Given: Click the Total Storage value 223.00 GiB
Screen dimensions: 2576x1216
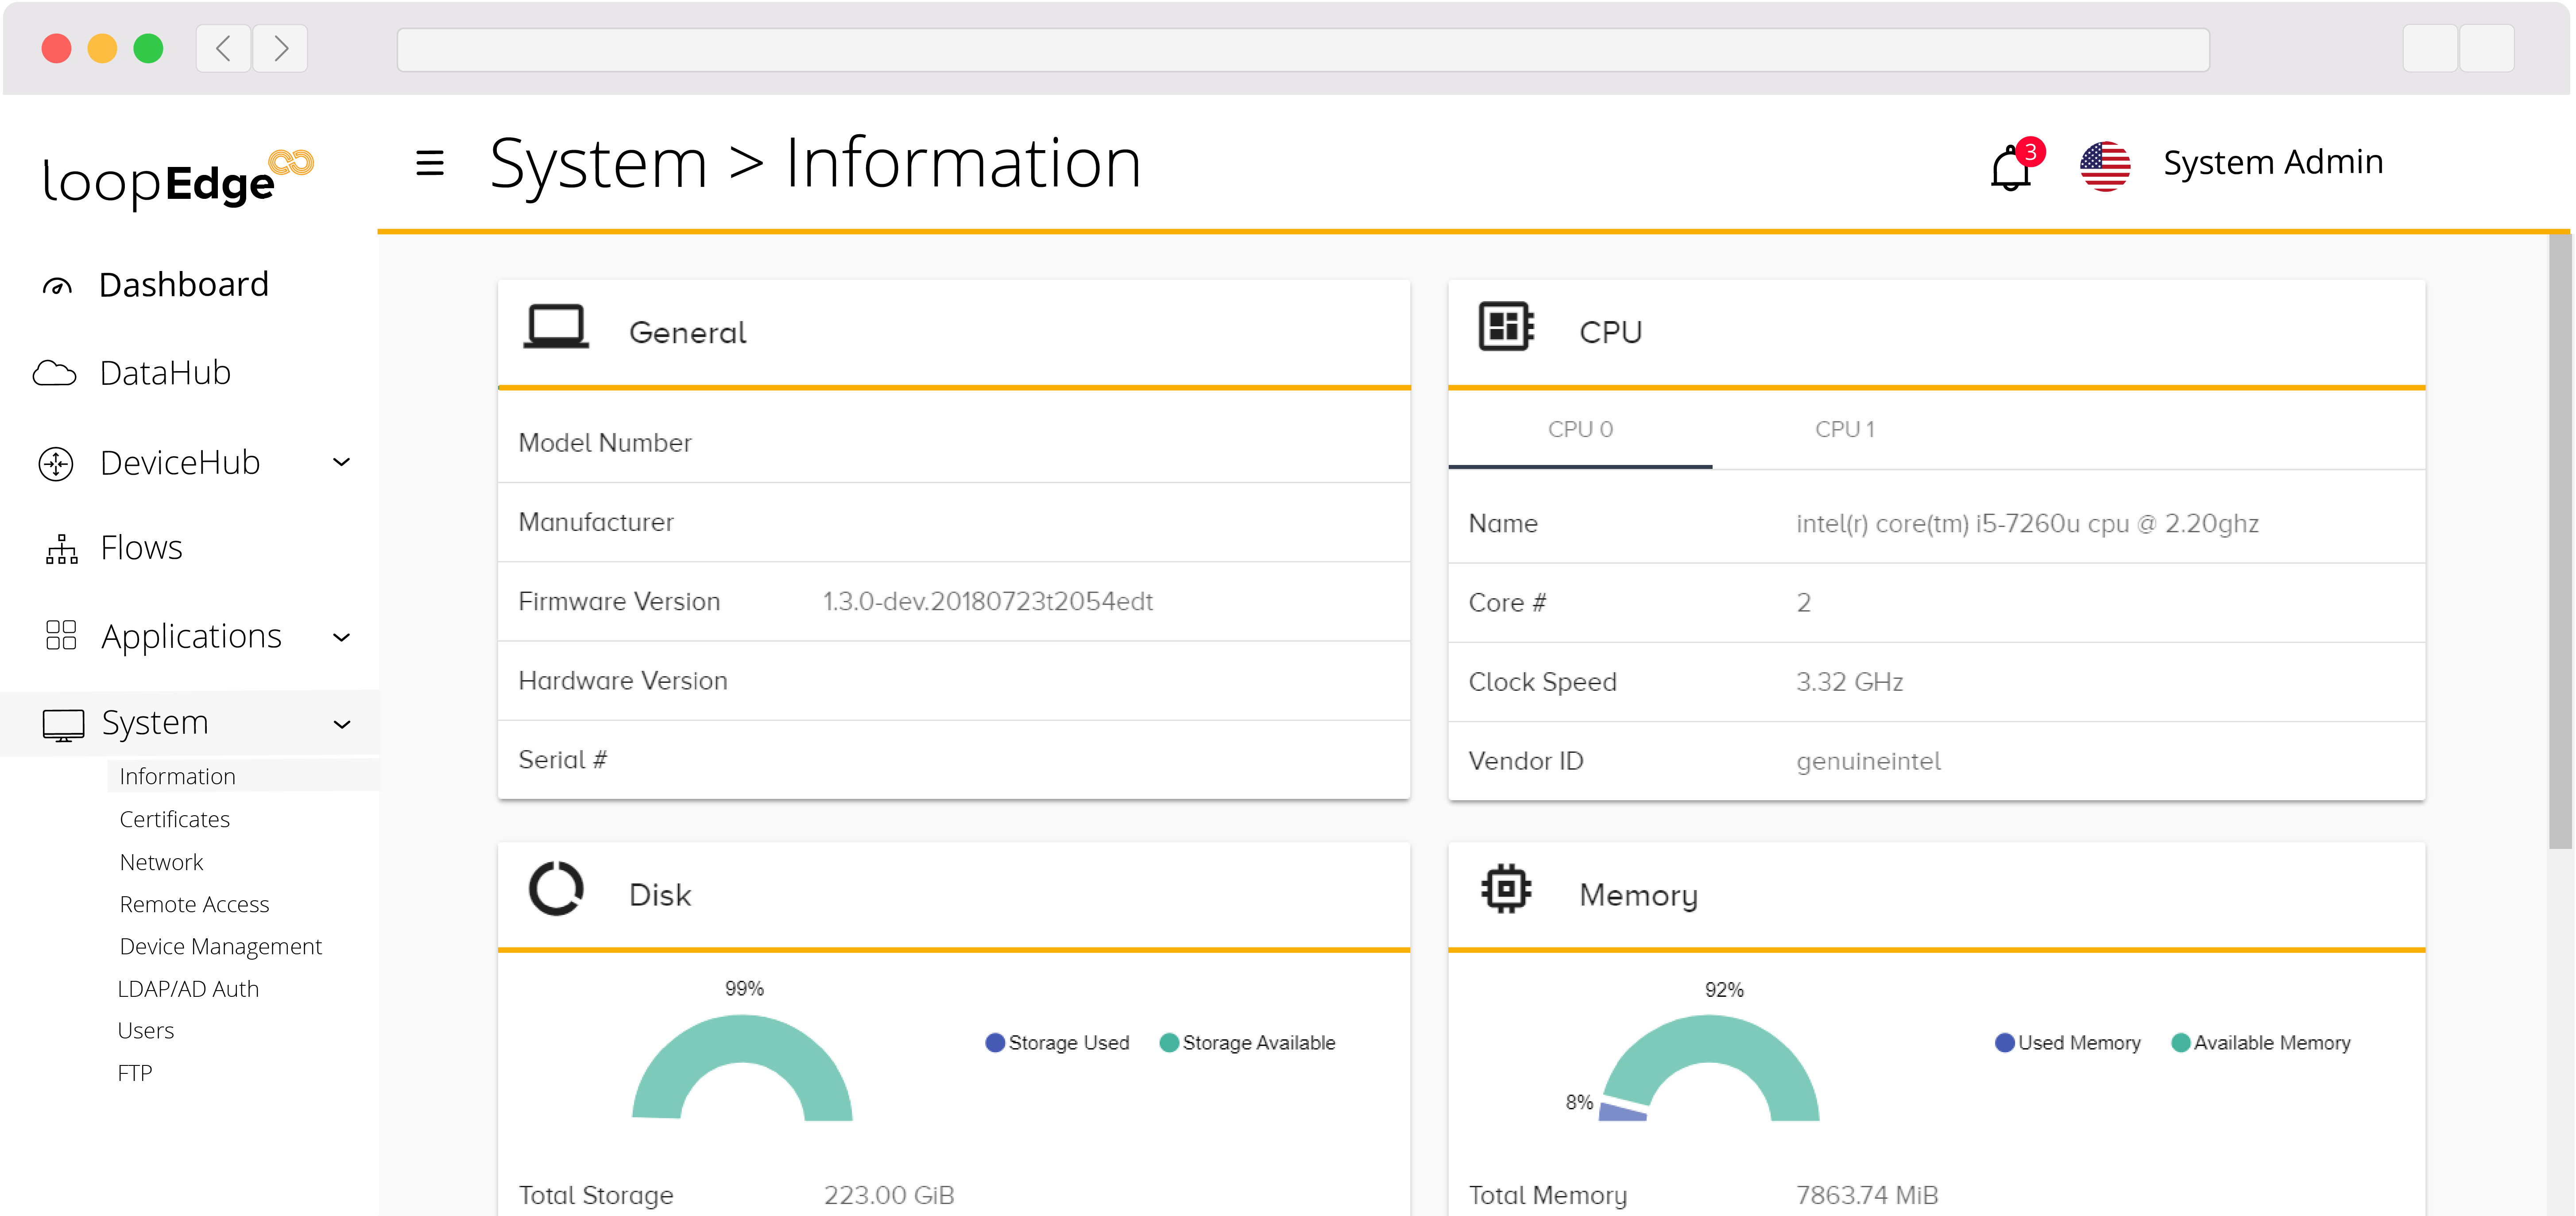Looking at the screenshot, I should point(889,1195).
